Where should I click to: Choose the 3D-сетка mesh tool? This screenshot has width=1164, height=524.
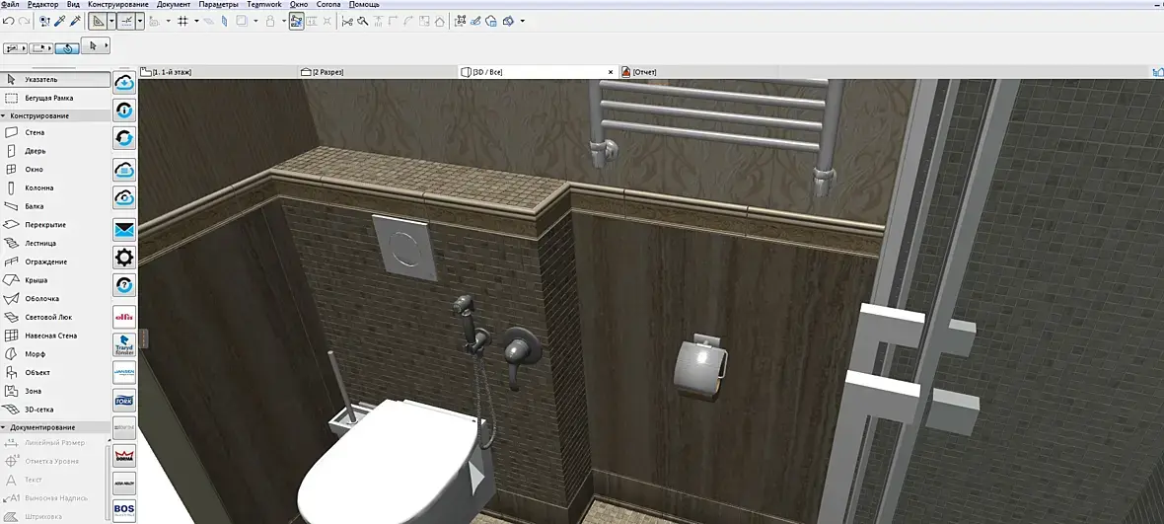click(55, 409)
